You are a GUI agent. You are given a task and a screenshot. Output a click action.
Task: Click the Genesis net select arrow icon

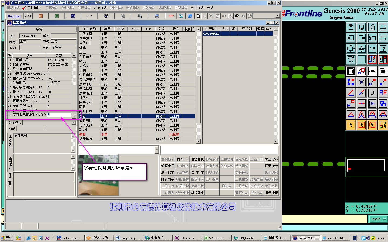pyautogui.click(x=383, y=125)
